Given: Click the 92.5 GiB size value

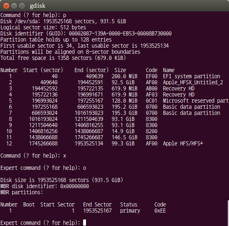Looking at the screenshot, I should [x=123, y=83].
